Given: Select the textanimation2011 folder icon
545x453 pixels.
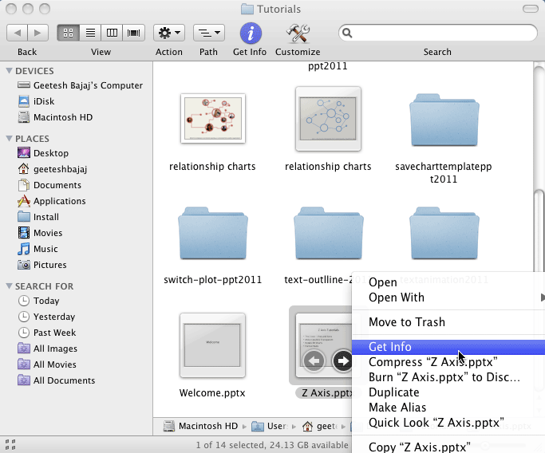Looking at the screenshot, I should tap(444, 233).
